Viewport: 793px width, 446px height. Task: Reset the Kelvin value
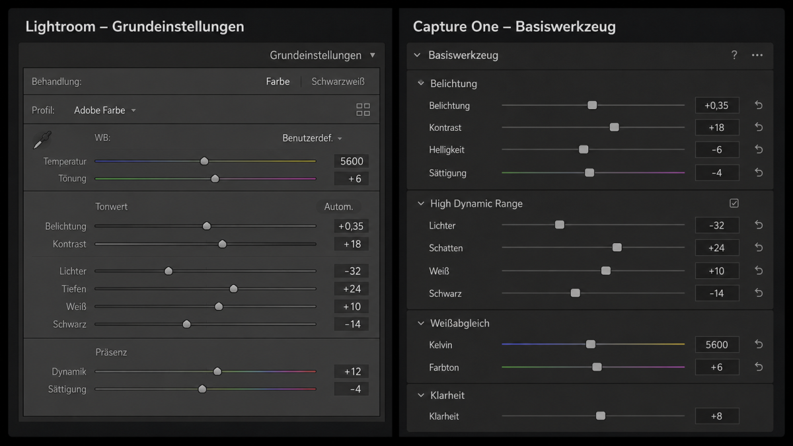[759, 345]
